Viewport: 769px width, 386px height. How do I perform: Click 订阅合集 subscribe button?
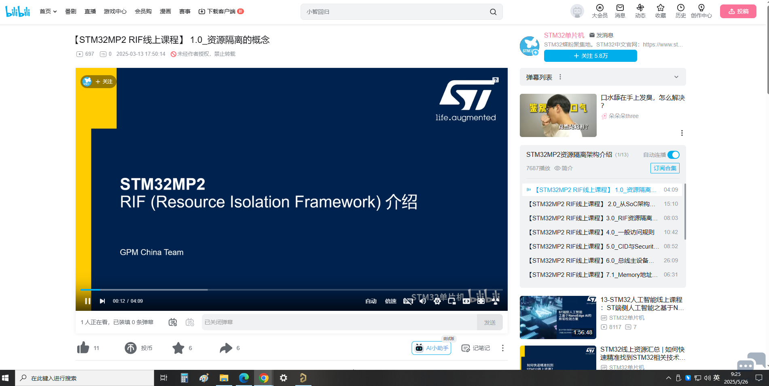665,168
